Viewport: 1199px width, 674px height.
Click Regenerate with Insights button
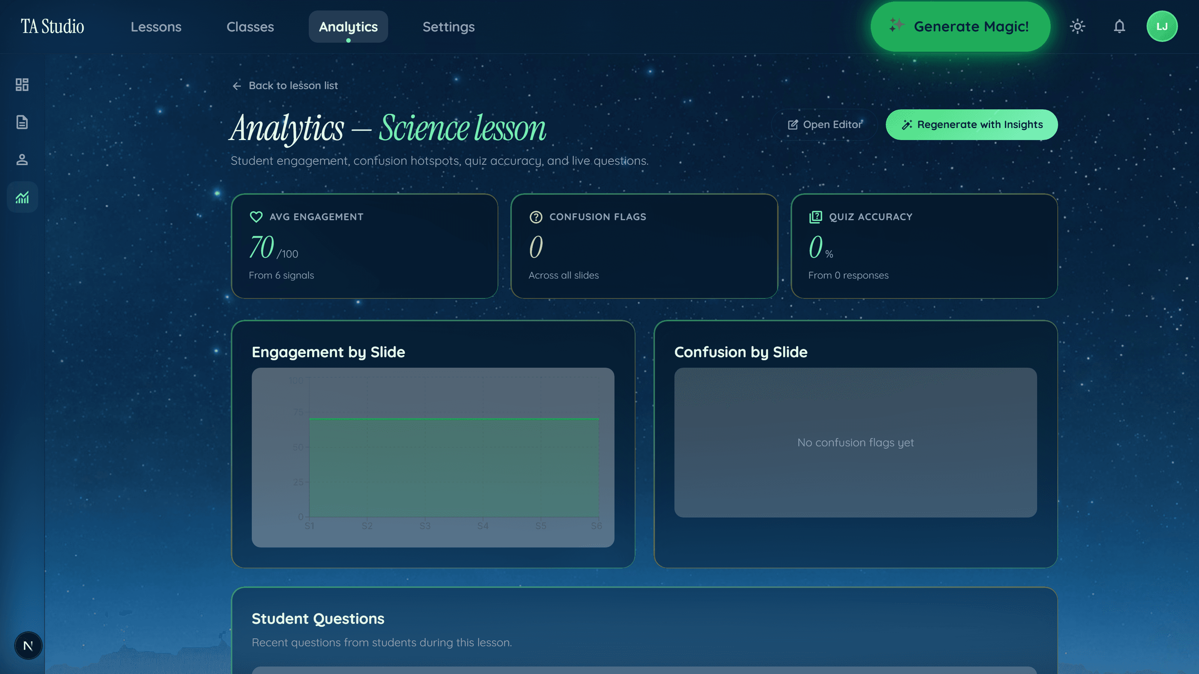pyautogui.click(x=972, y=125)
